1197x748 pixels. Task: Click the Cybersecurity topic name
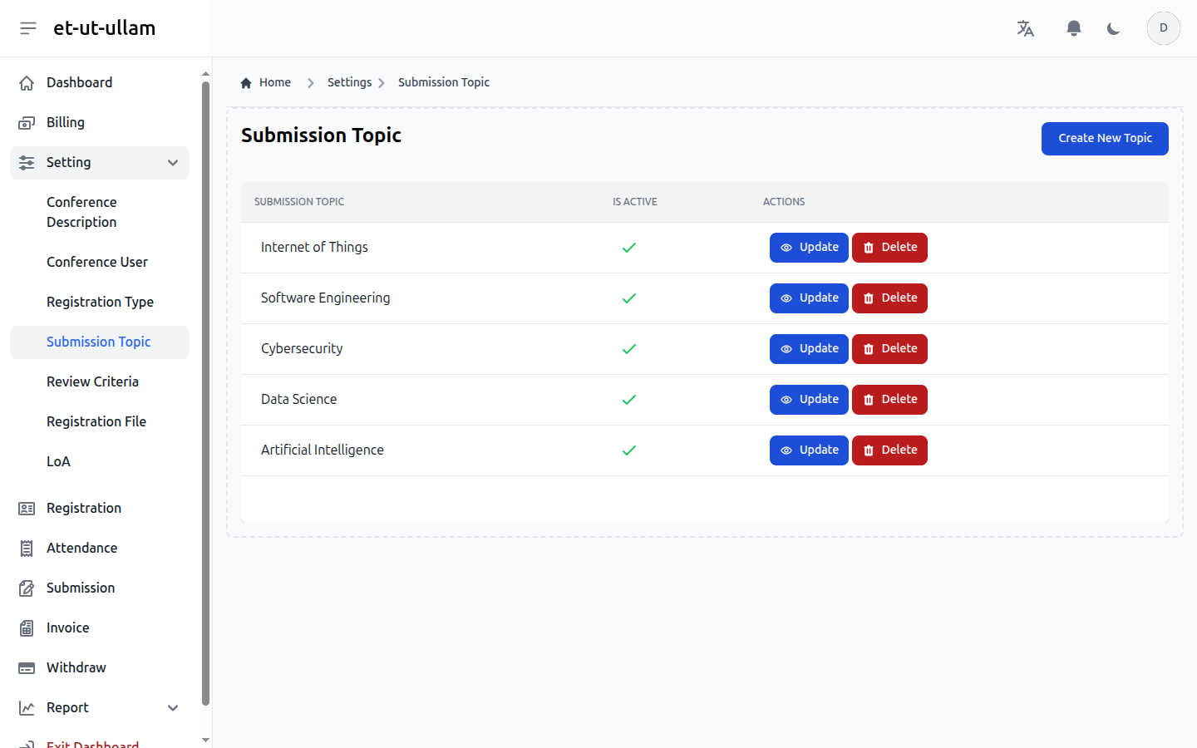click(x=302, y=349)
